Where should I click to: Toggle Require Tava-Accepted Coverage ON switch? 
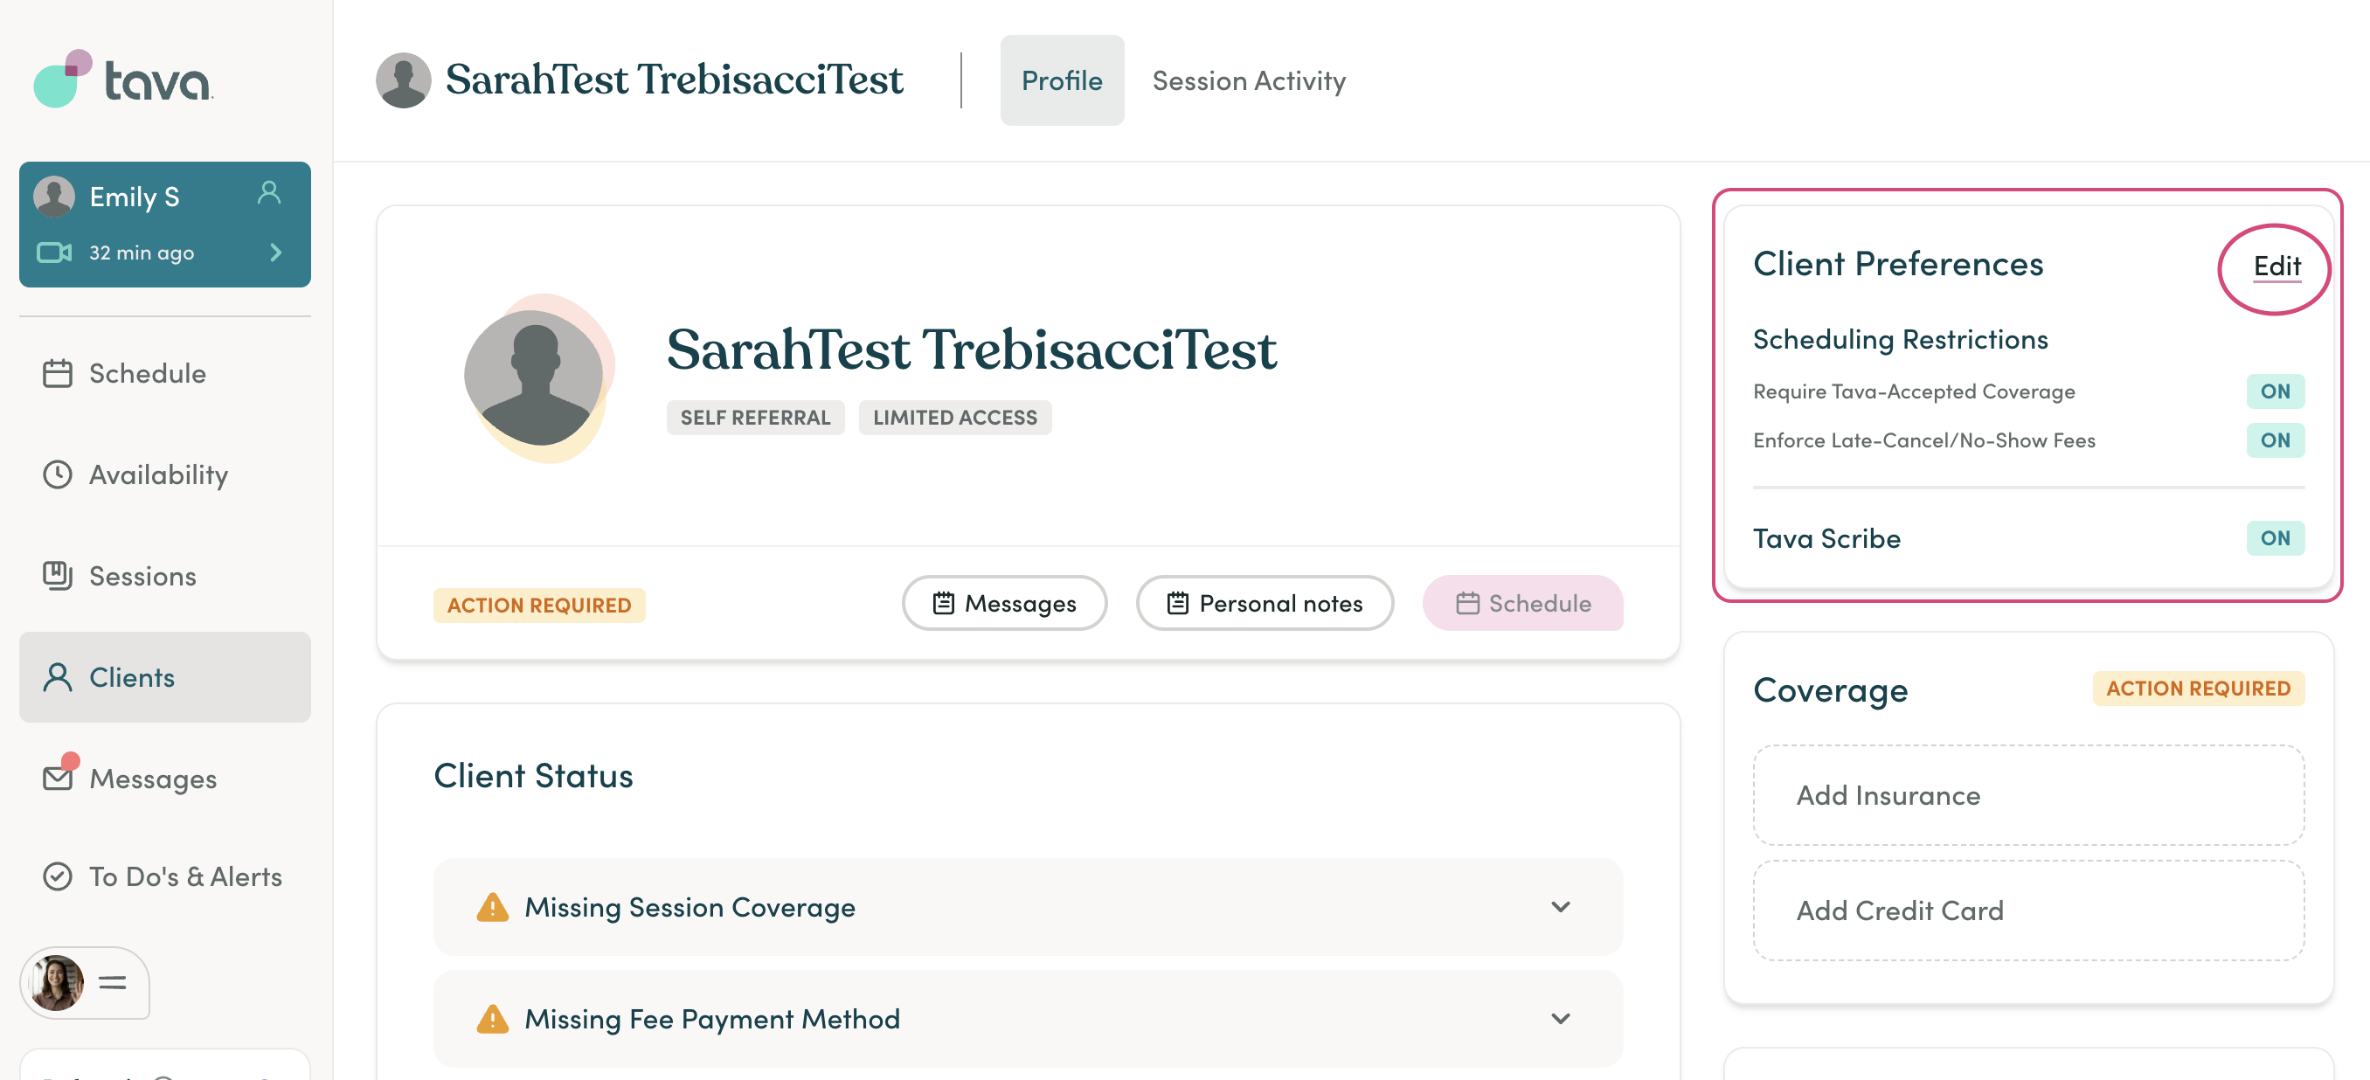(2275, 391)
